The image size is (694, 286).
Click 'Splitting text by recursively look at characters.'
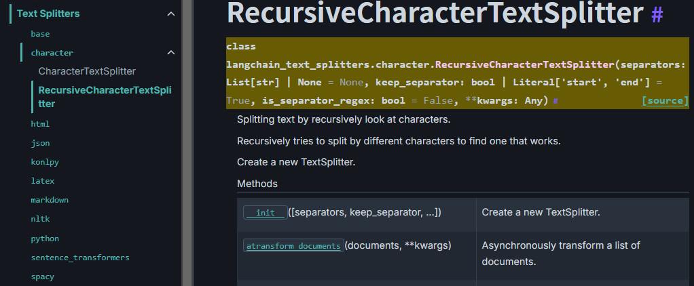click(344, 119)
